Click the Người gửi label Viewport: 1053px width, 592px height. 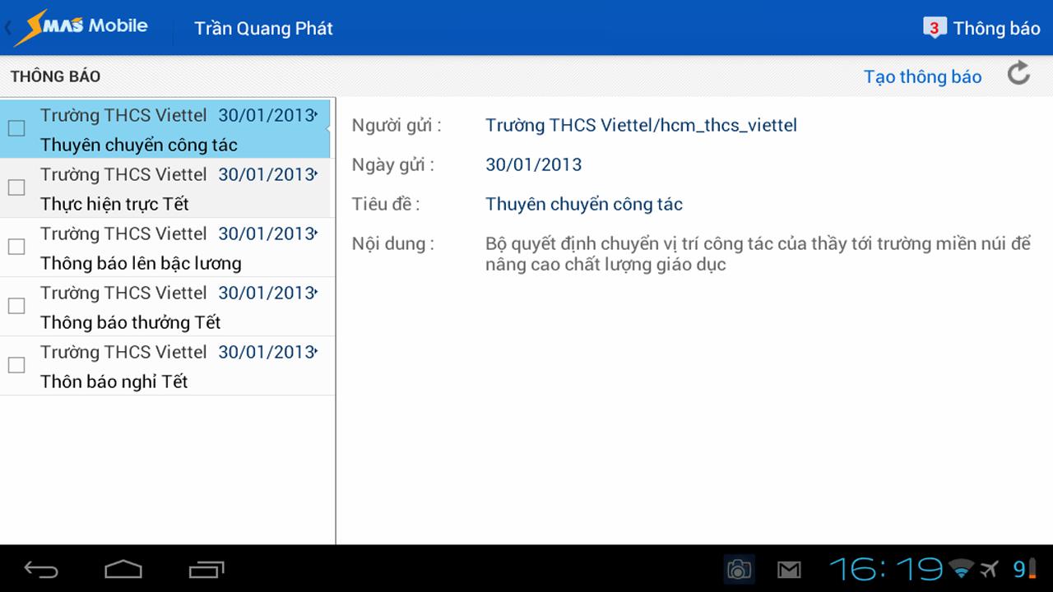[397, 126]
